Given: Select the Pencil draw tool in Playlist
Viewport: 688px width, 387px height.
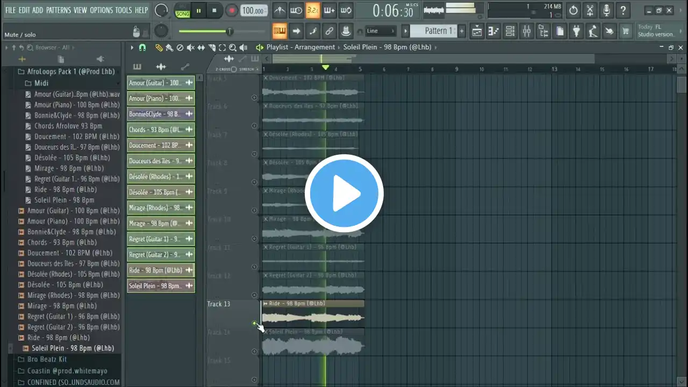Looking at the screenshot, I should (x=159, y=48).
